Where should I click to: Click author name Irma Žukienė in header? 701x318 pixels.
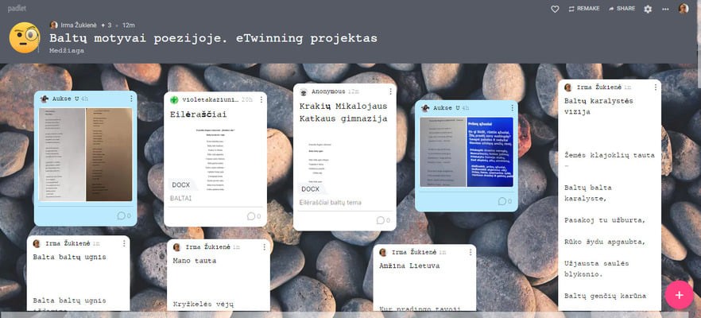click(x=77, y=25)
